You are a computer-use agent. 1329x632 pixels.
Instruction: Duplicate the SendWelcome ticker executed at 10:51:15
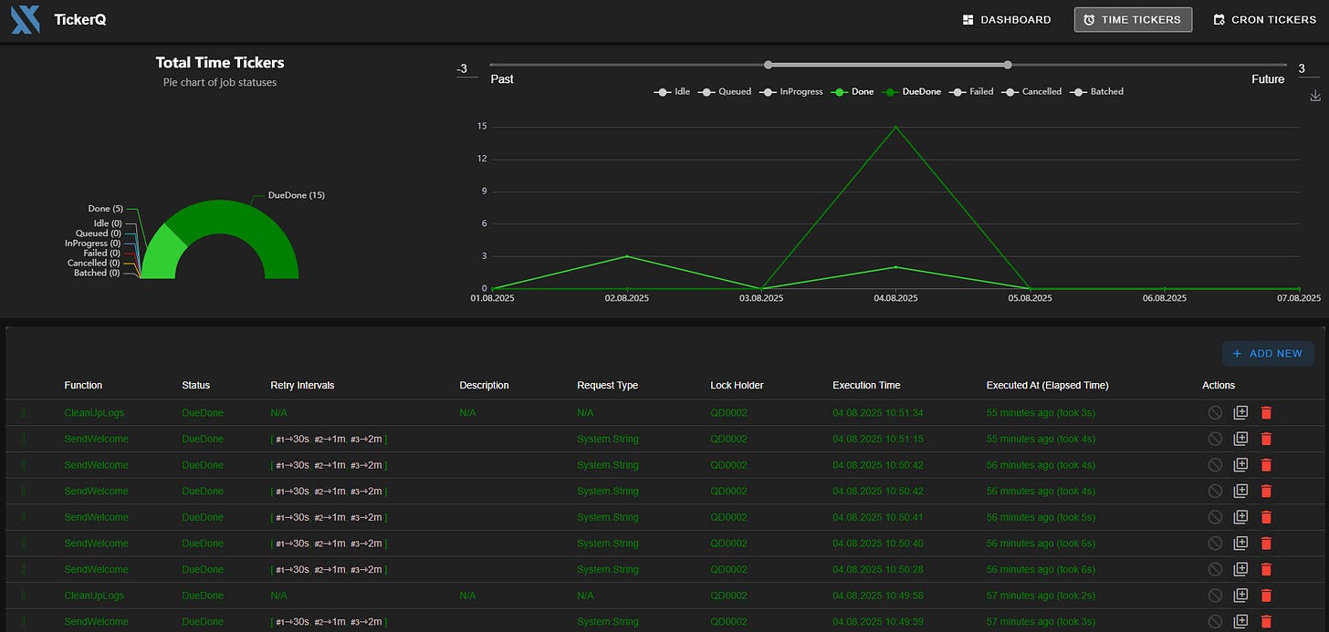pos(1240,439)
